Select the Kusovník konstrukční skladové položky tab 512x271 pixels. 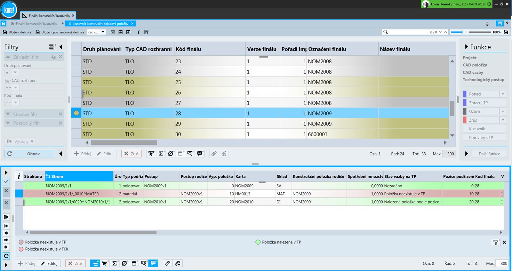point(100,24)
